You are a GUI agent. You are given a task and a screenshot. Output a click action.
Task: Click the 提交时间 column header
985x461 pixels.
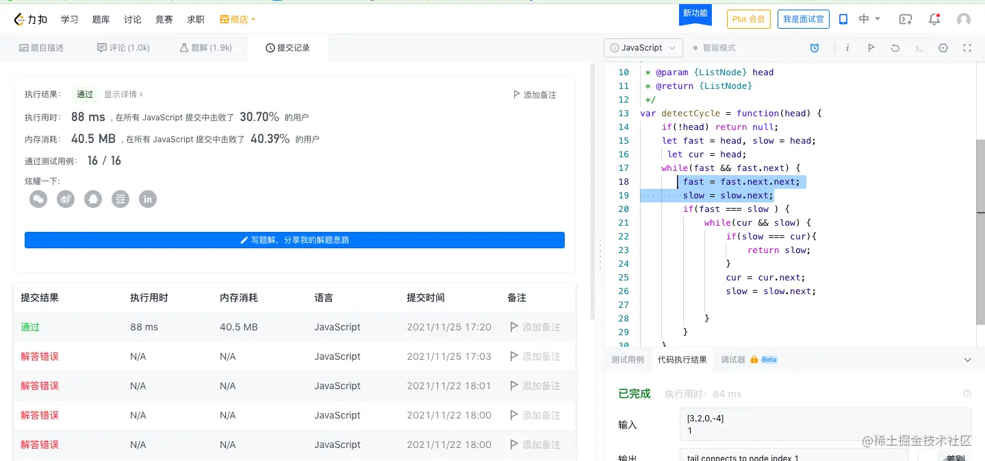(x=426, y=298)
